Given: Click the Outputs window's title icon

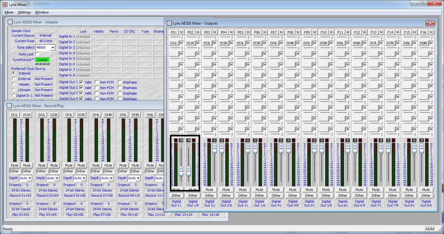Looking at the screenshot, I should pyautogui.click(x=169, y=23).
